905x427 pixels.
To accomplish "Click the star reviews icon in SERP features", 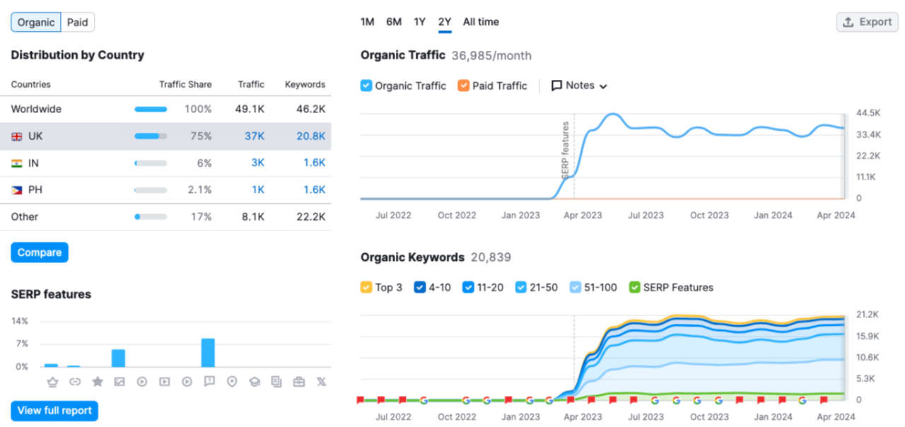I will tap(97, 382).
